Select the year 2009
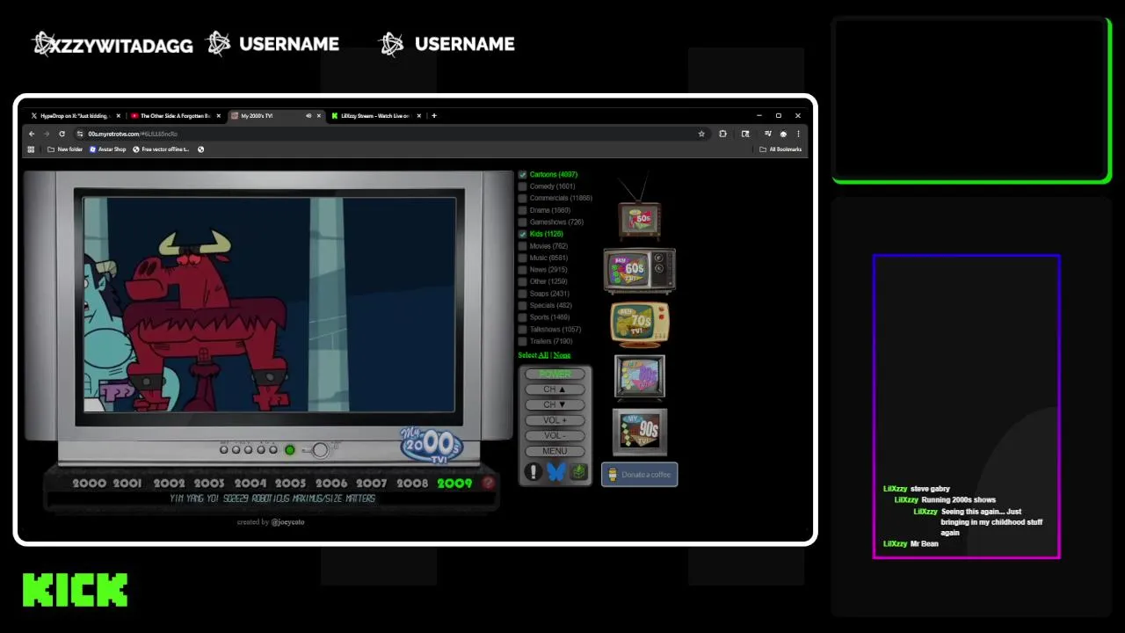 [x=454, y=483]
